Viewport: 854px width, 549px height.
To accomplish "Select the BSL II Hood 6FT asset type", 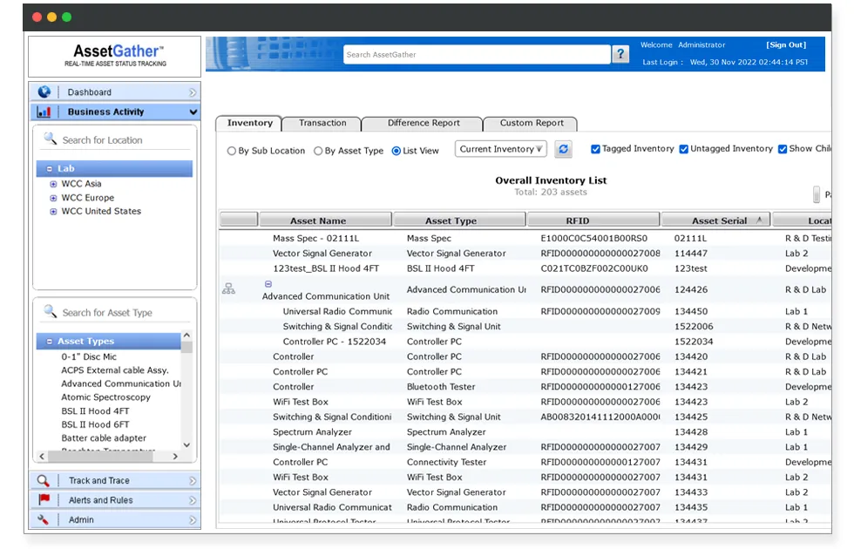I will pyautogui.click(x=95, y=425).
